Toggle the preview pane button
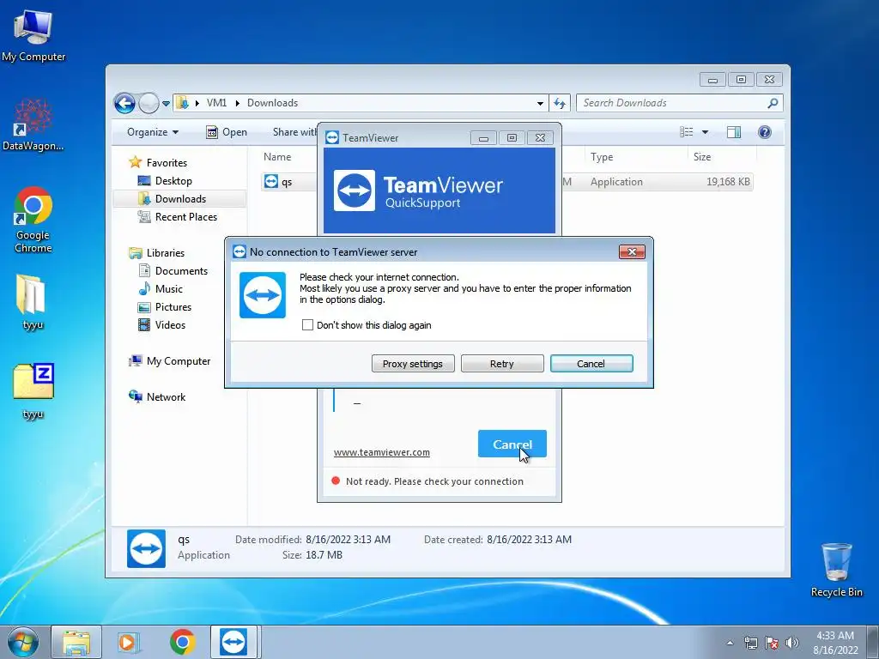 tap(734, 132)
